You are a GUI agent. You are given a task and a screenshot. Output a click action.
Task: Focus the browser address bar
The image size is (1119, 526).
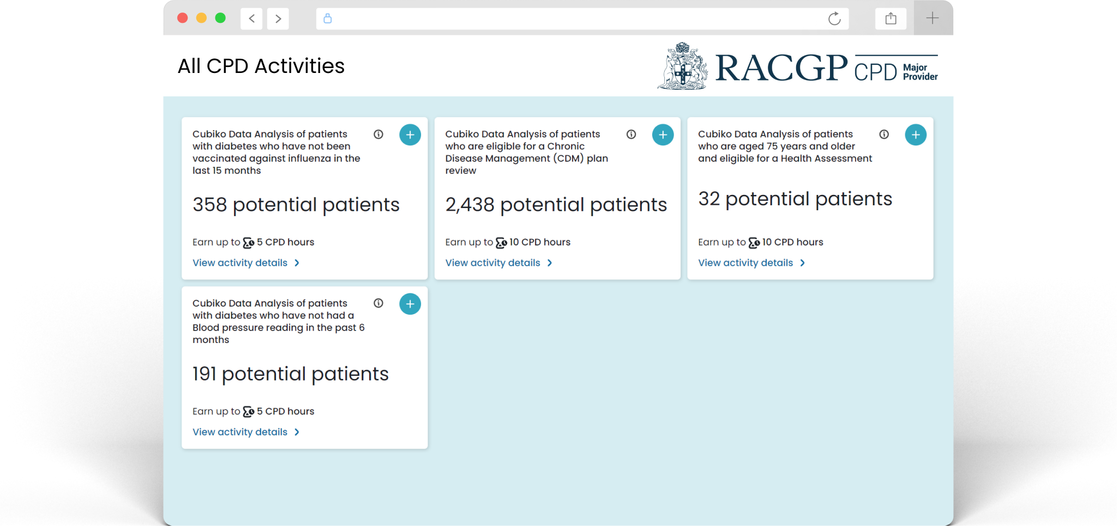point(582,19)
